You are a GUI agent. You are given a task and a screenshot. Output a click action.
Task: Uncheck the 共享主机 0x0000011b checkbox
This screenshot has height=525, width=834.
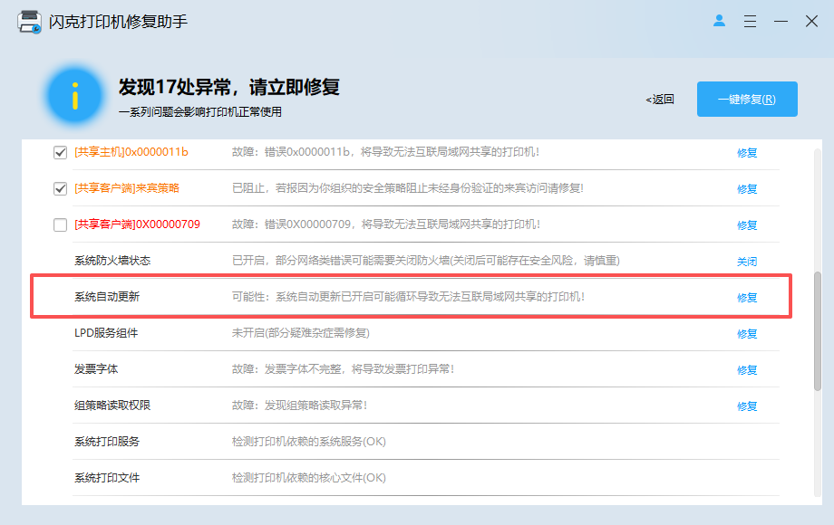[x=60, y=152]
